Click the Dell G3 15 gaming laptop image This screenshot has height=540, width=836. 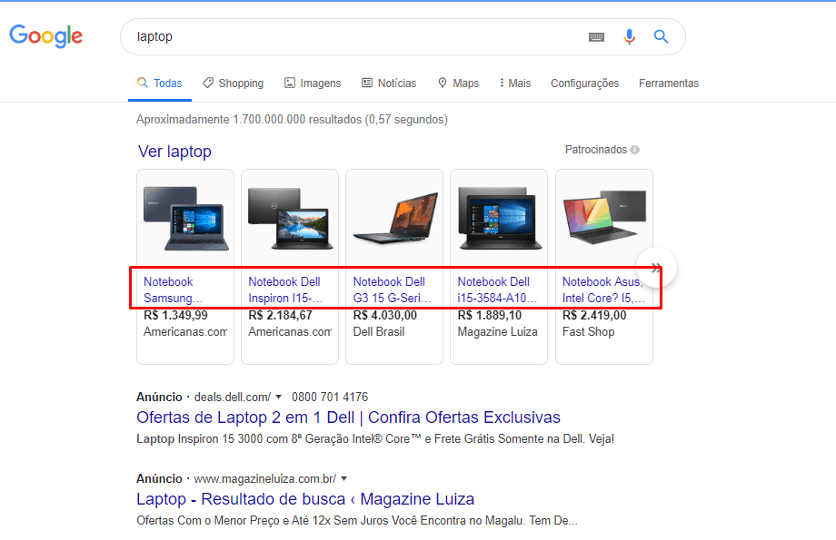pos(395,219)
